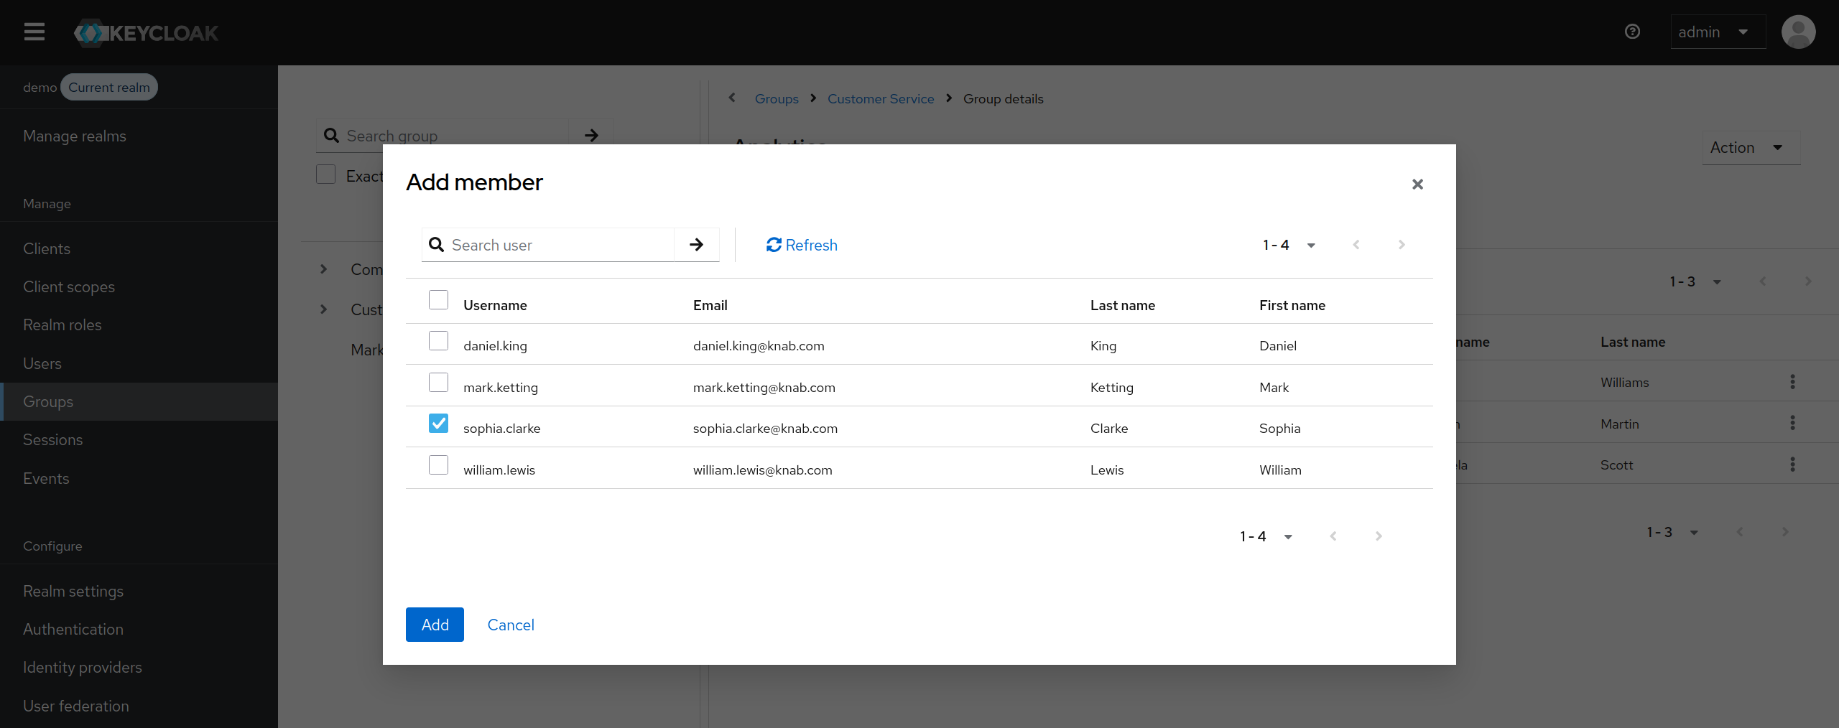1839x728 pixels.
Task: Submit user search with arrow icon
Action: tap(696, 245)
